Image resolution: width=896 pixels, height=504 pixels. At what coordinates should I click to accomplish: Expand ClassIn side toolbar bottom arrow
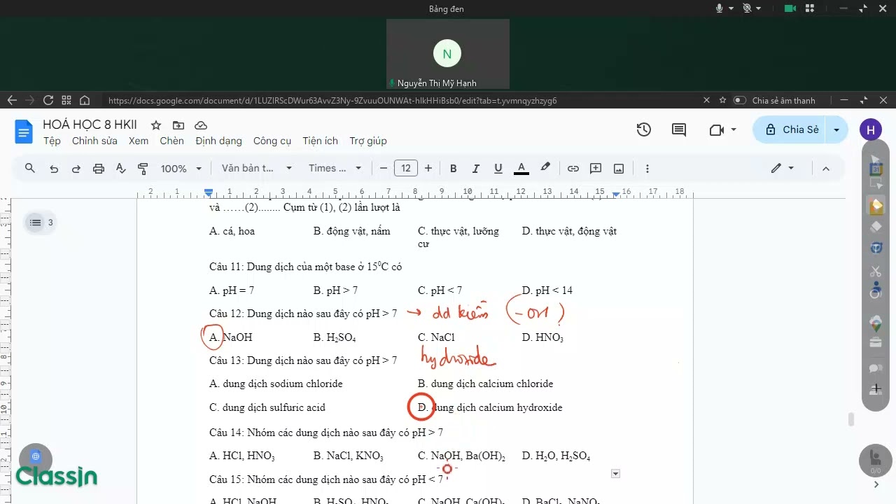pyautogui.click(x=876, y=484)
